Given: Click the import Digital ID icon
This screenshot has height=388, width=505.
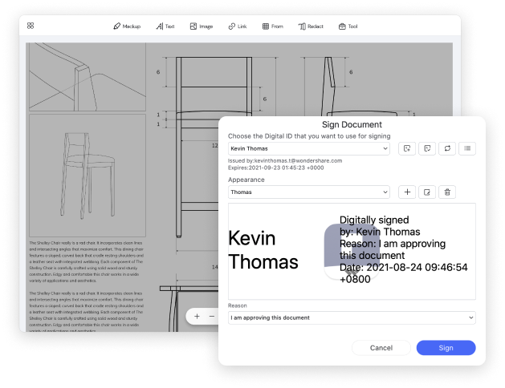Looking at the screenshot, I should [427, 148].
